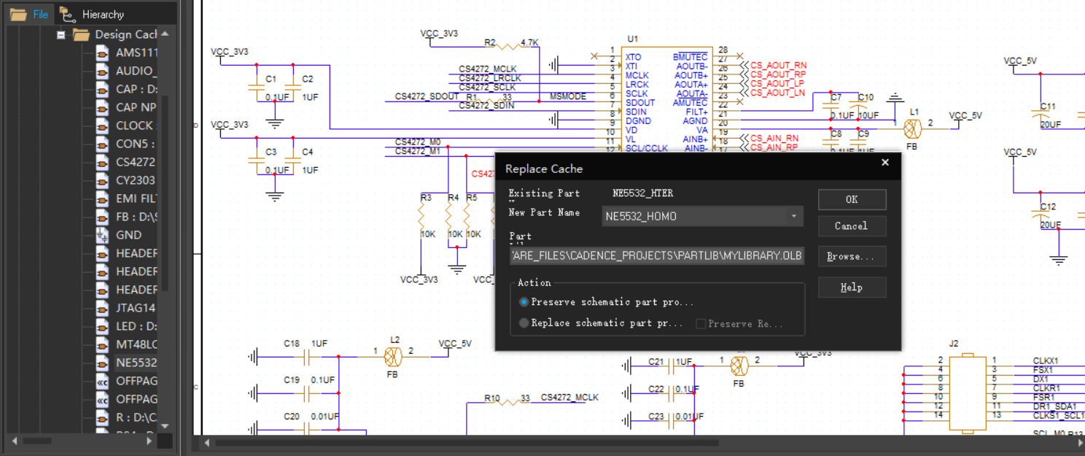This screenshot has height=456, width=1085.
Task: Select the AMS111 cache item
Action: [x=136, y=53]
